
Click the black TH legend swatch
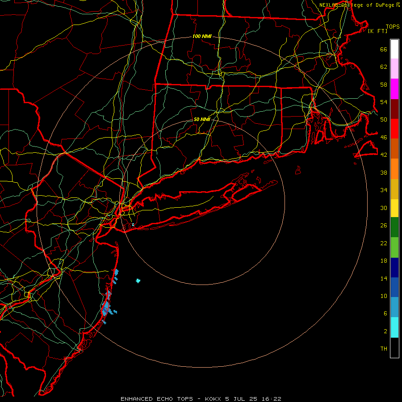pos(394,348)
